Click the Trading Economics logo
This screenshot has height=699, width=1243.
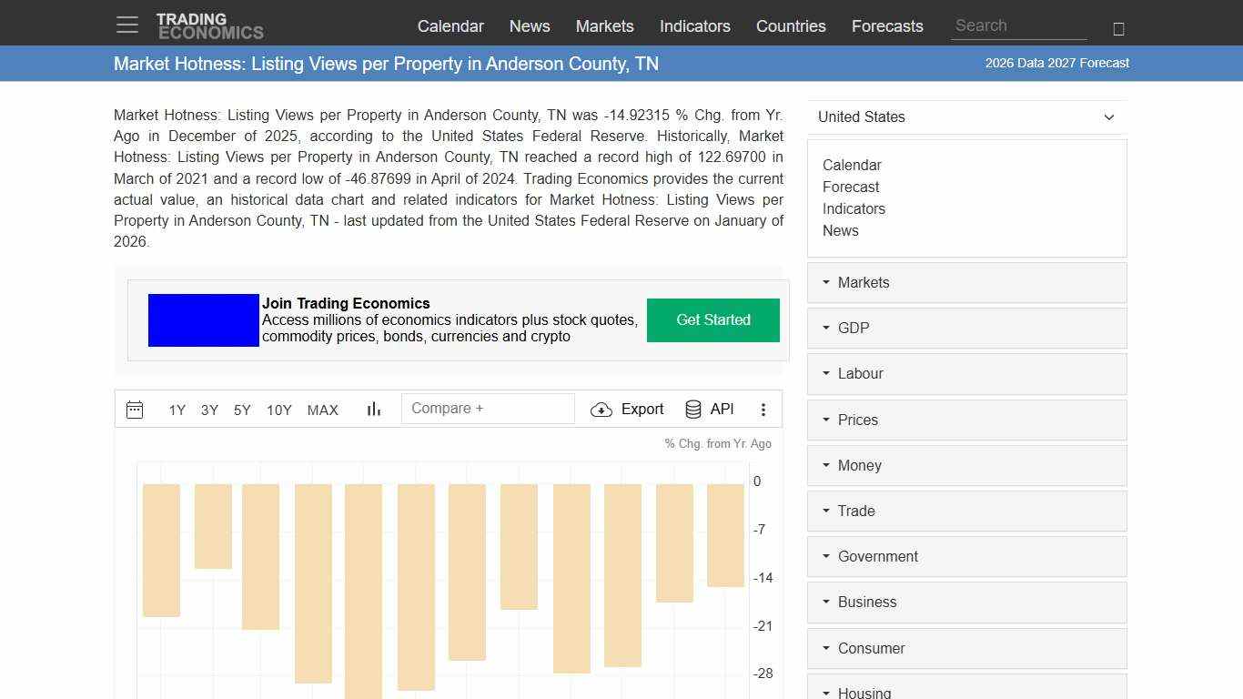pos(210,24)
